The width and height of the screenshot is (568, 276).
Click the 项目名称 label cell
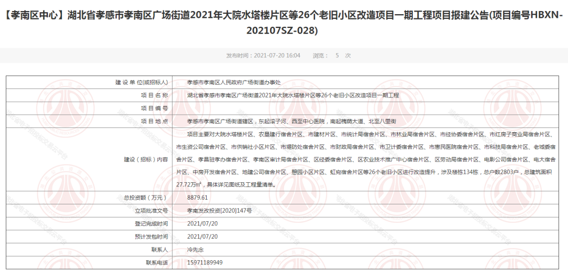click(154, 95)
